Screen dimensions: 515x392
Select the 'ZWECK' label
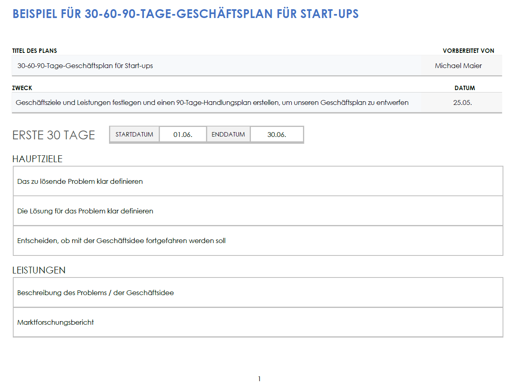(x=22, y=88)
